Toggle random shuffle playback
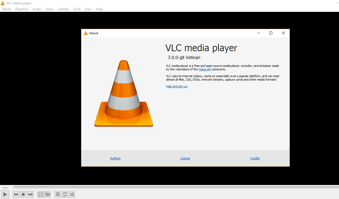Viewport: 339px width, 199px height. click(72, 194)
